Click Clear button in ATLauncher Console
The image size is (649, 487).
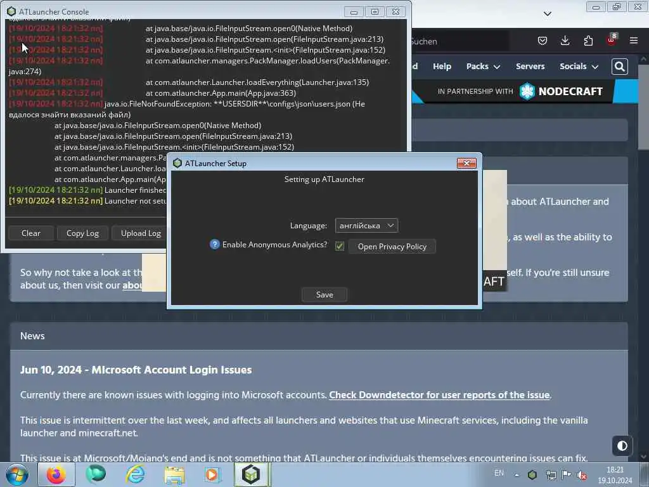click(x=31, y=233)
